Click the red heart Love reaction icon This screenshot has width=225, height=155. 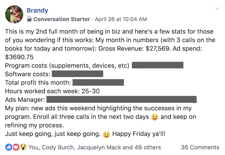click(16, 147)
